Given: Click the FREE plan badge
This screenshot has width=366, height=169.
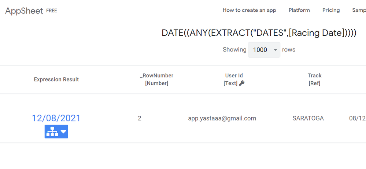Looking at the screenshot, I should point(52,11).
